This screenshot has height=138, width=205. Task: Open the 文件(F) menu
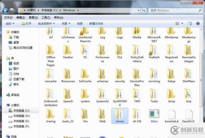8,17
